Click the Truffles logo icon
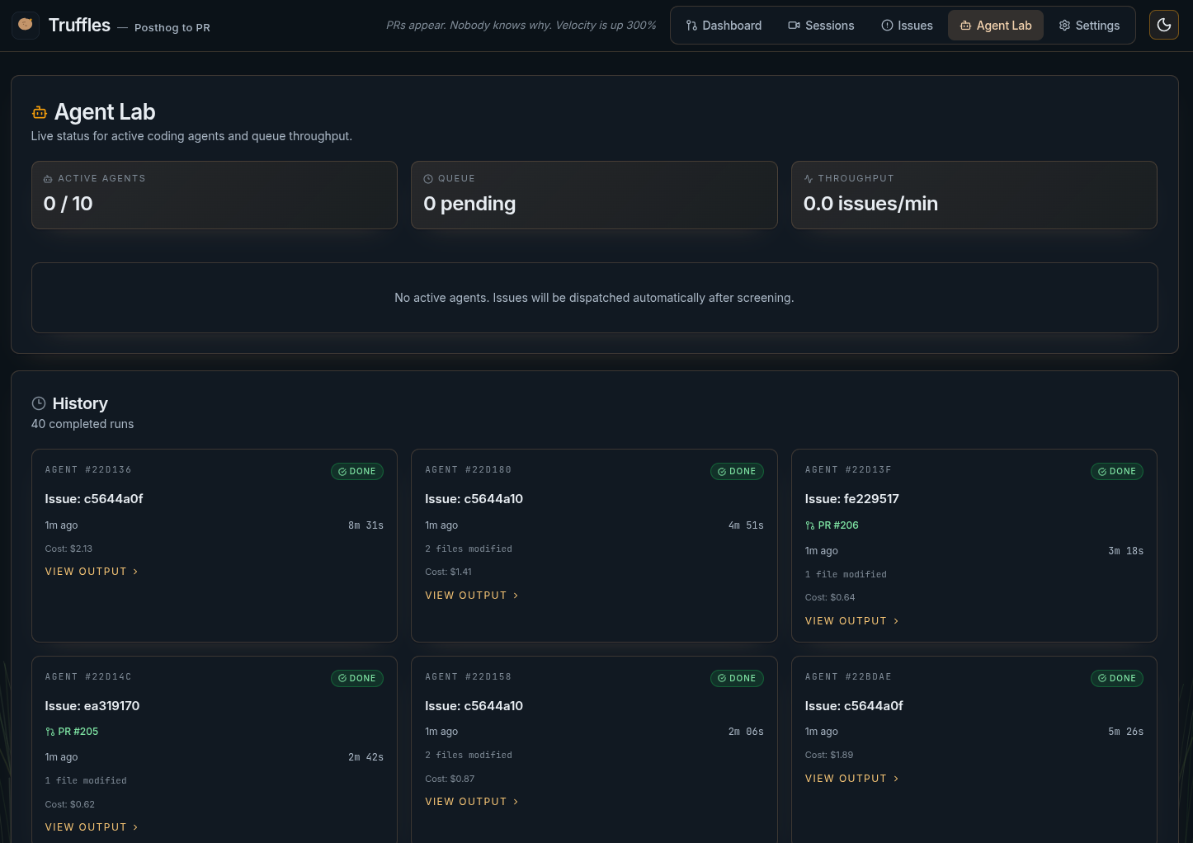1193x843 pixels. pos(26,25)
